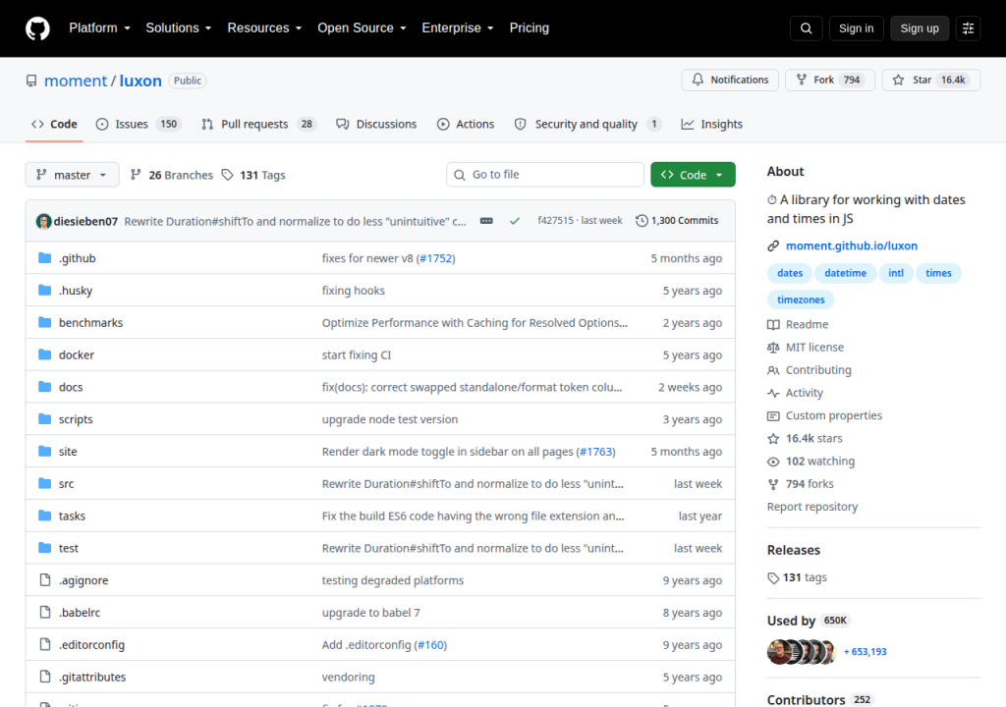Click the .husky folder icon

tap(44, 290)
